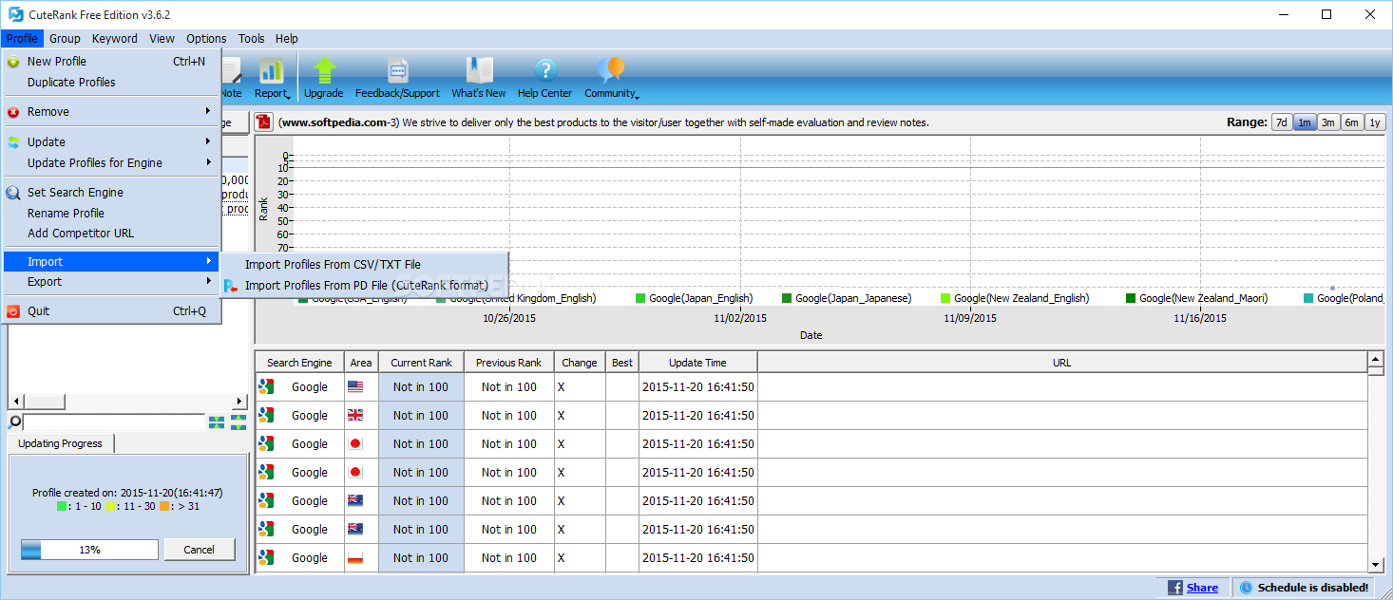
Task: Toggle Google(Japan_Japanese) legend series
Action: [847, 298]
